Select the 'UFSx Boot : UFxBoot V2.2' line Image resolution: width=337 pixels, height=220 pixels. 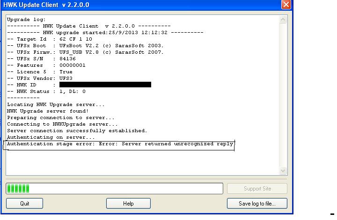85,46
